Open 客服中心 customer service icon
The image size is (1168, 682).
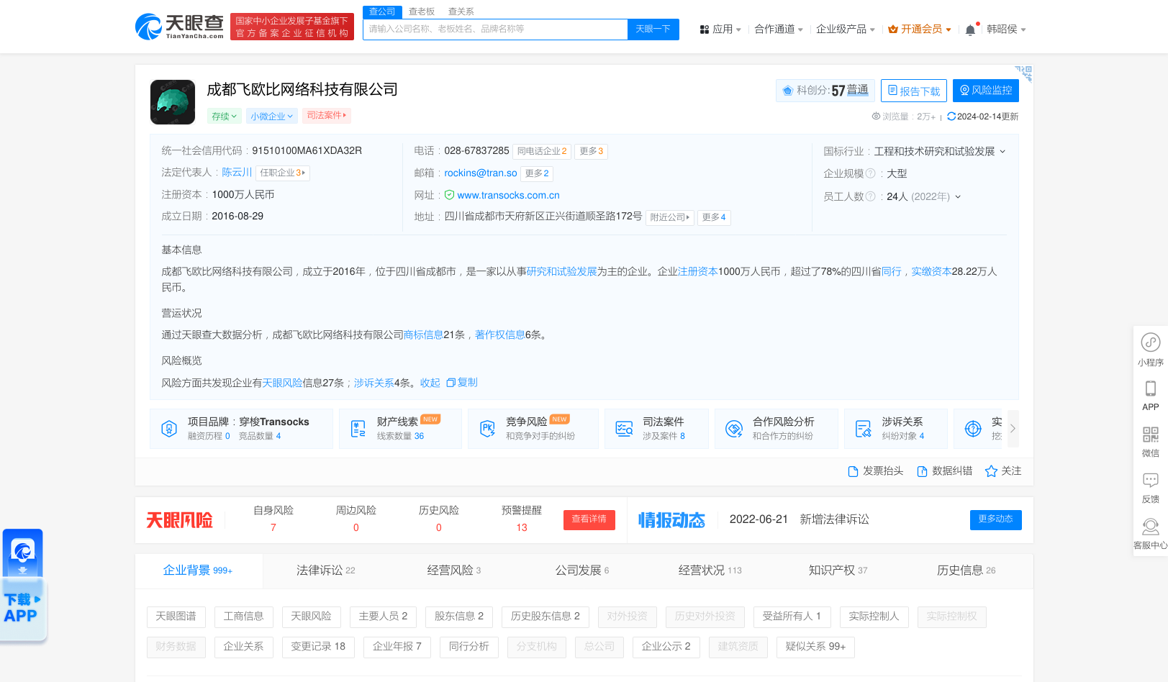tap(1150, 527)
